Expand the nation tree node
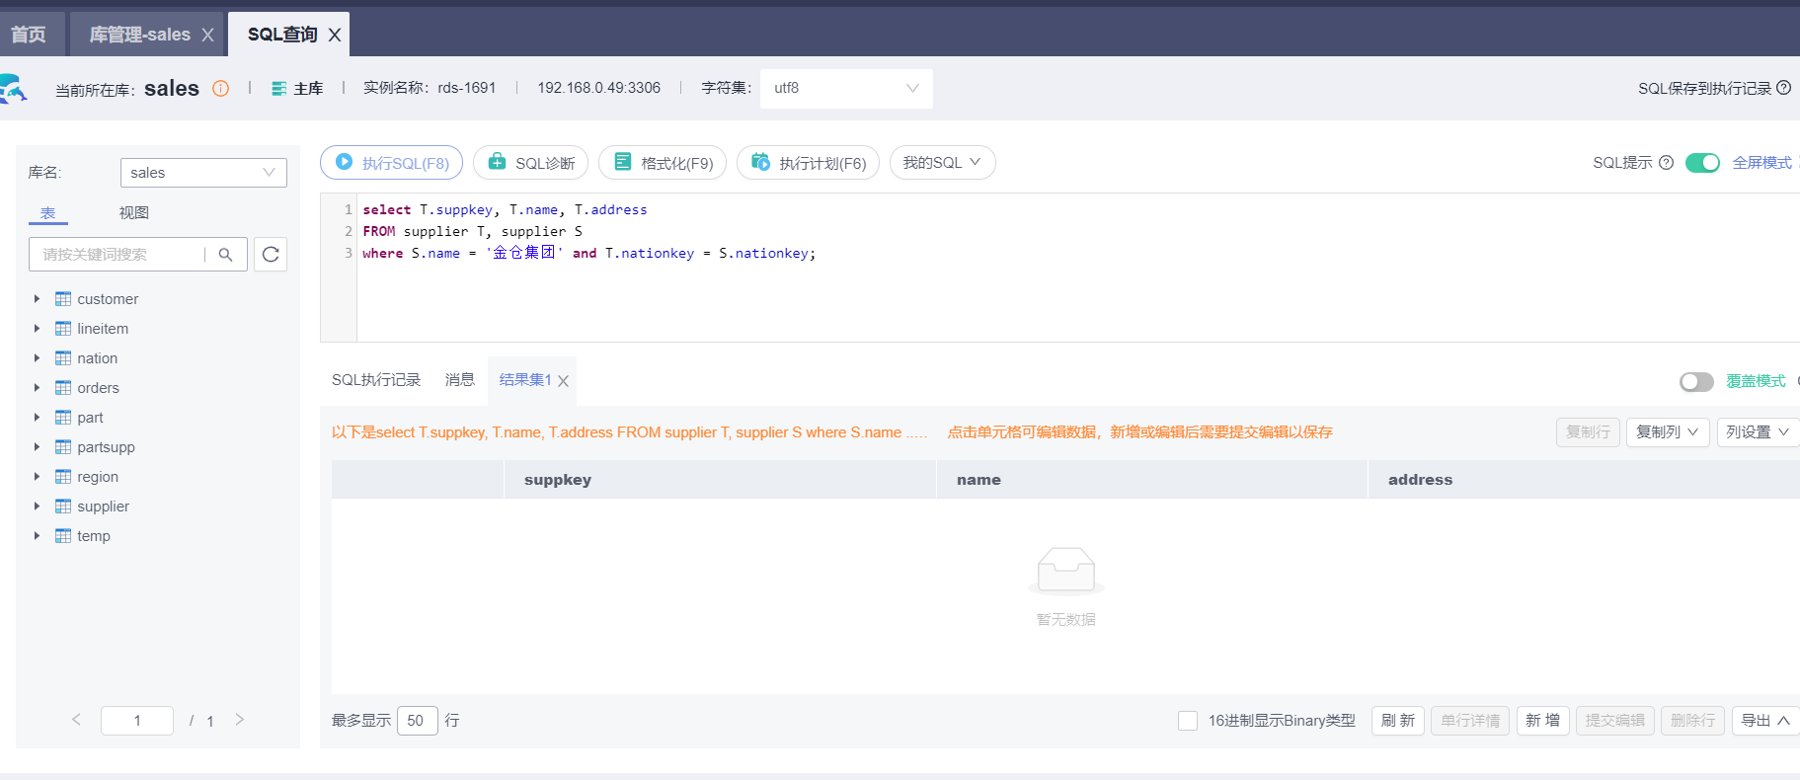1800x780 pixels. (x=37, y=358)
